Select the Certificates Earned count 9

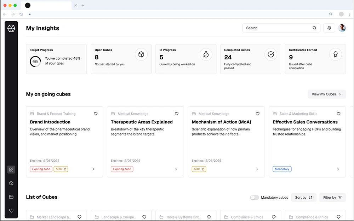coord(291,57)
